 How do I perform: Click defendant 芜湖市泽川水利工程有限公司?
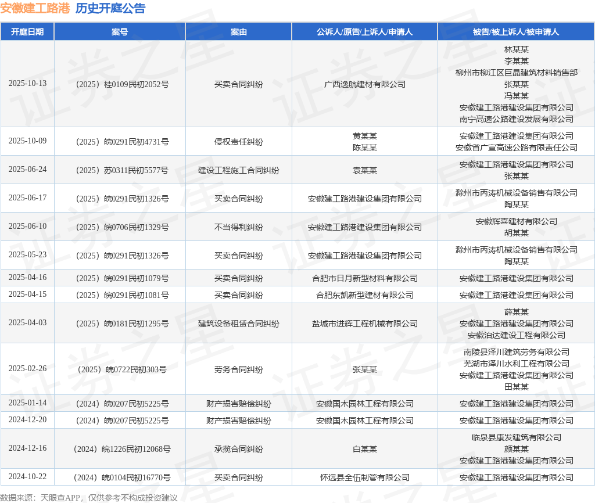click(x=517, y=364)
